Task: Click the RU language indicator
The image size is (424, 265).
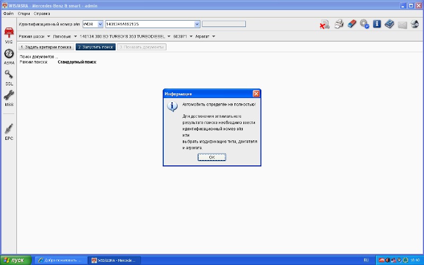Action: (x=366, y=260)
